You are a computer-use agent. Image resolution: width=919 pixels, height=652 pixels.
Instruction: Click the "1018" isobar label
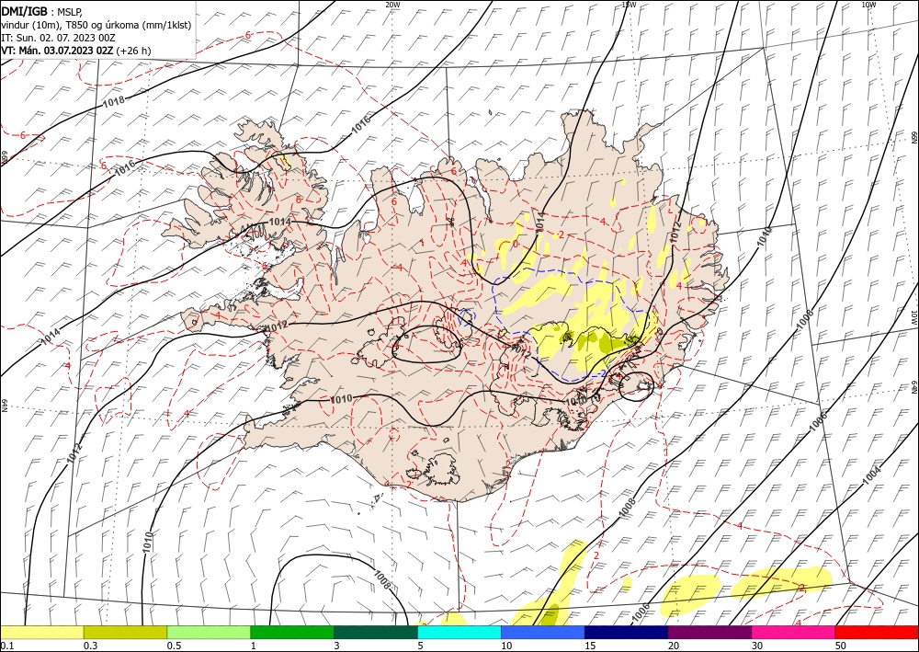tap(114, 101)
